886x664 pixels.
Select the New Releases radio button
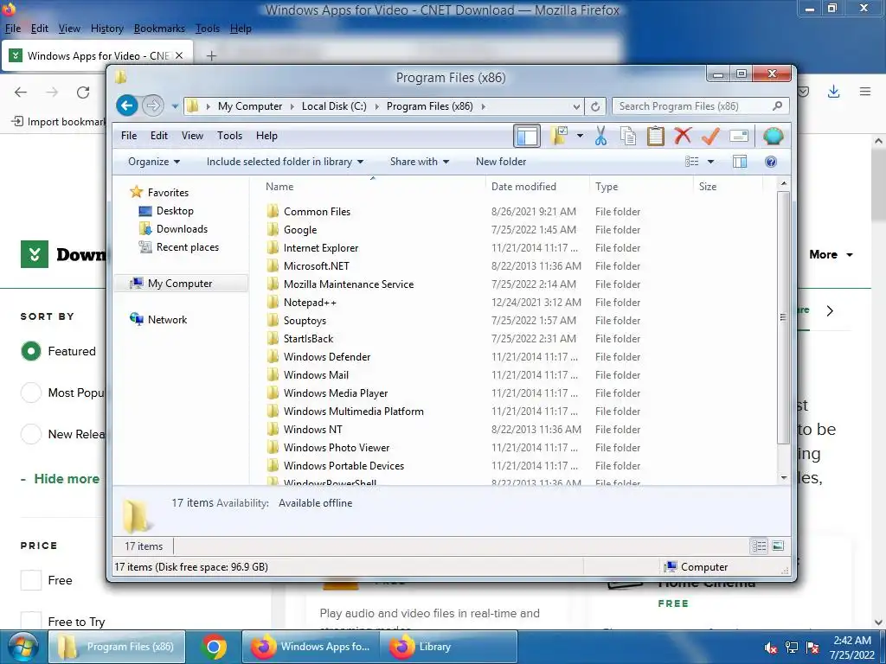(x=31, y=434)
